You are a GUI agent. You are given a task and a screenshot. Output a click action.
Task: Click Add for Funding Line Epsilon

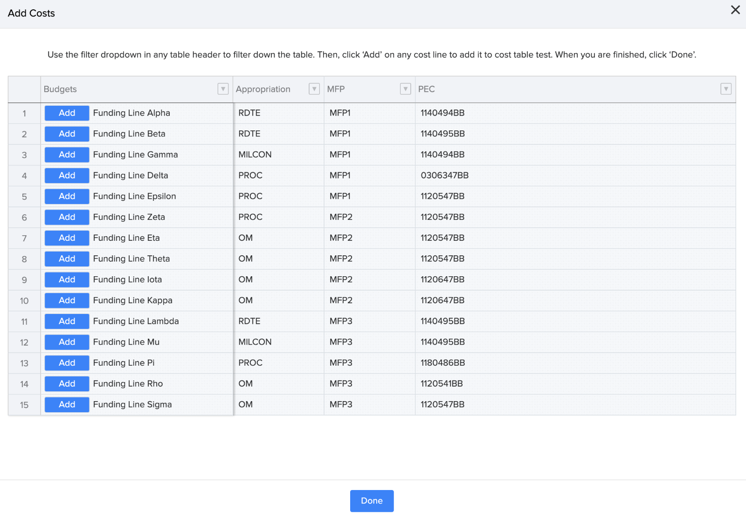pyautogui.click(x=67, y=197)
